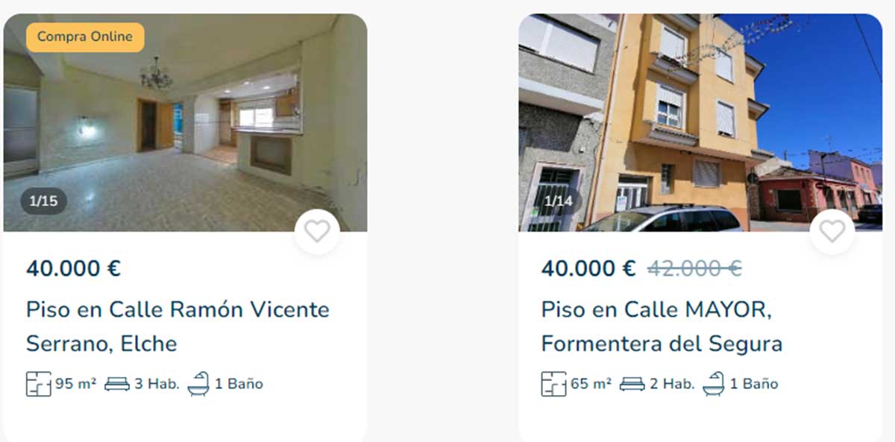Click the floor plan icon beside 95 m²
The width and height of the screenshot is (895, 442).
click(39, 384)
